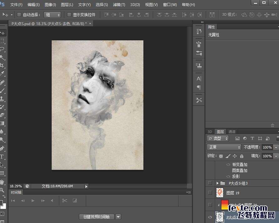Image resolution: width=279 pixels, height=223 pixels.
Task: Select the Blur tool
Action: coord(2,131)
